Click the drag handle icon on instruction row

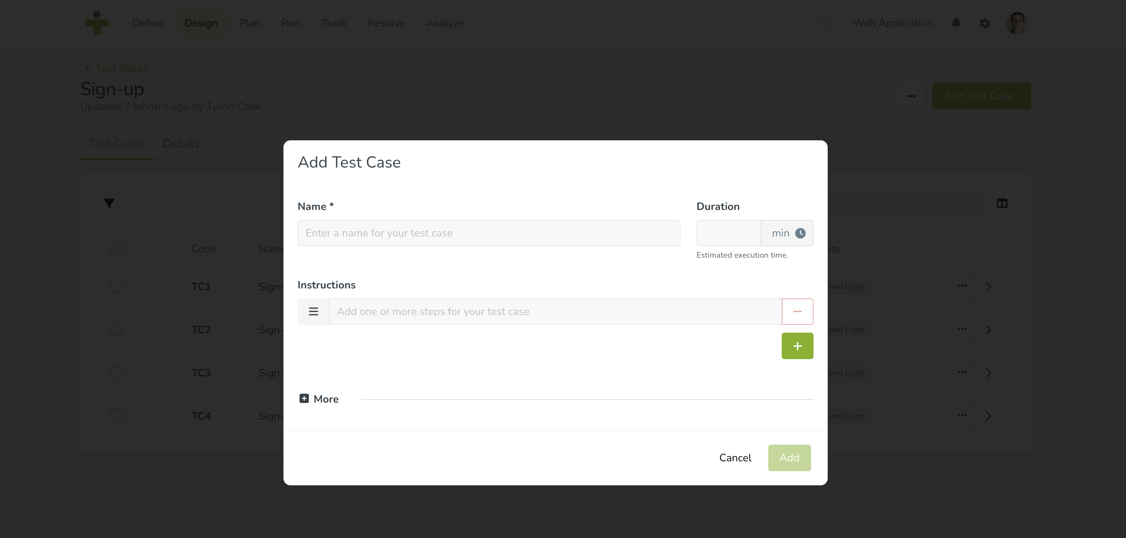314,311
